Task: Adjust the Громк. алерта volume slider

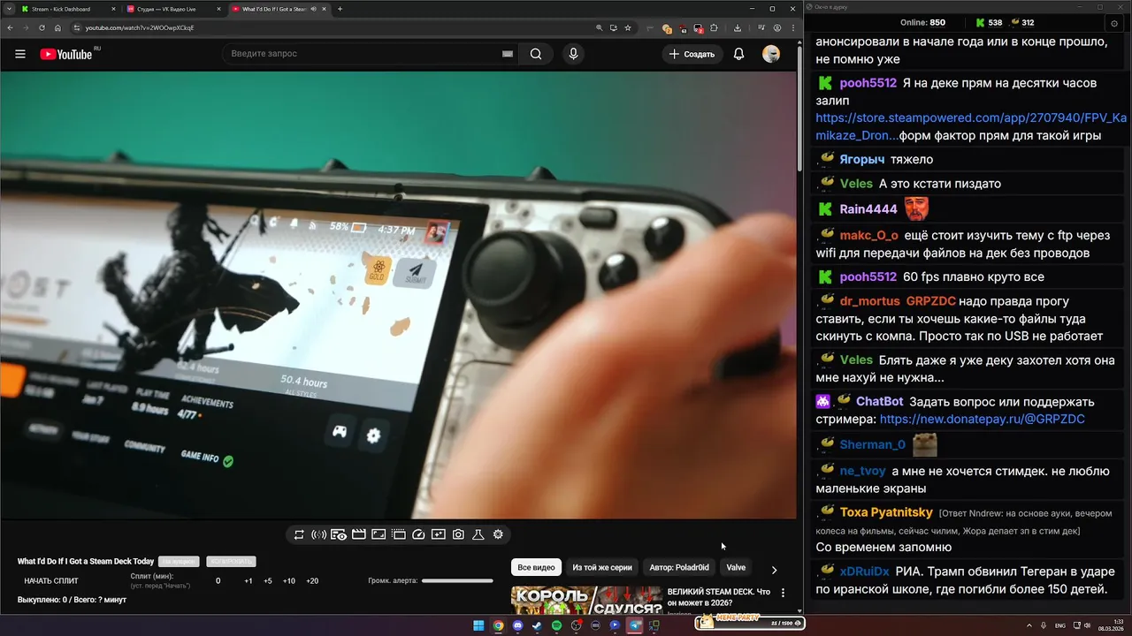Action: click(x=457, y=581)
